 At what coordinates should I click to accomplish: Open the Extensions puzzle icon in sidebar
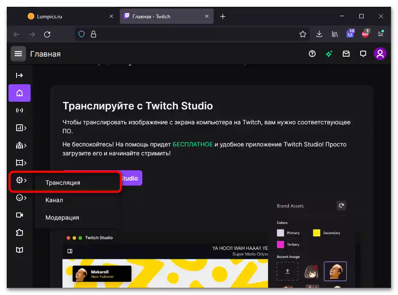click(x=20, y=232)
